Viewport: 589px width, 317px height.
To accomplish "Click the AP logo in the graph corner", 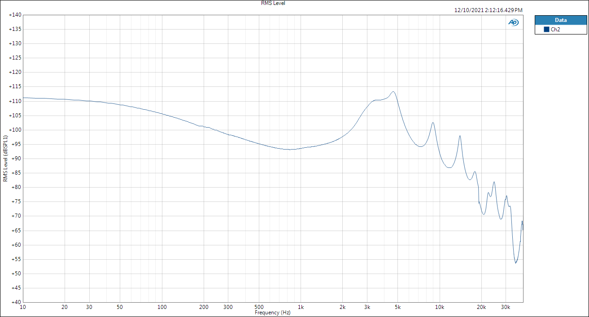I will coord(513,22).
